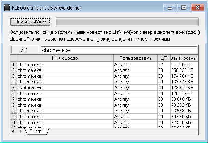Select the explorer.exe cell
208x143 pixels.
tap(65, 88)
